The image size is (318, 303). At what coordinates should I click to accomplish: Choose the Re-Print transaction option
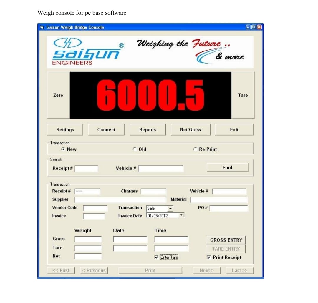[195, 149]
